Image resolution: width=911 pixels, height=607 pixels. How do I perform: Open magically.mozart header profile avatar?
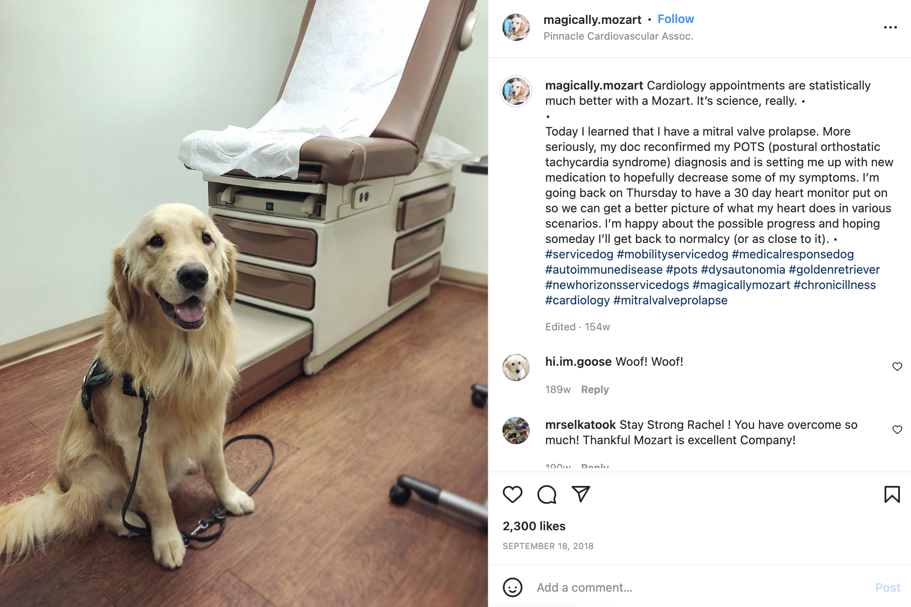tap(516, 27)
